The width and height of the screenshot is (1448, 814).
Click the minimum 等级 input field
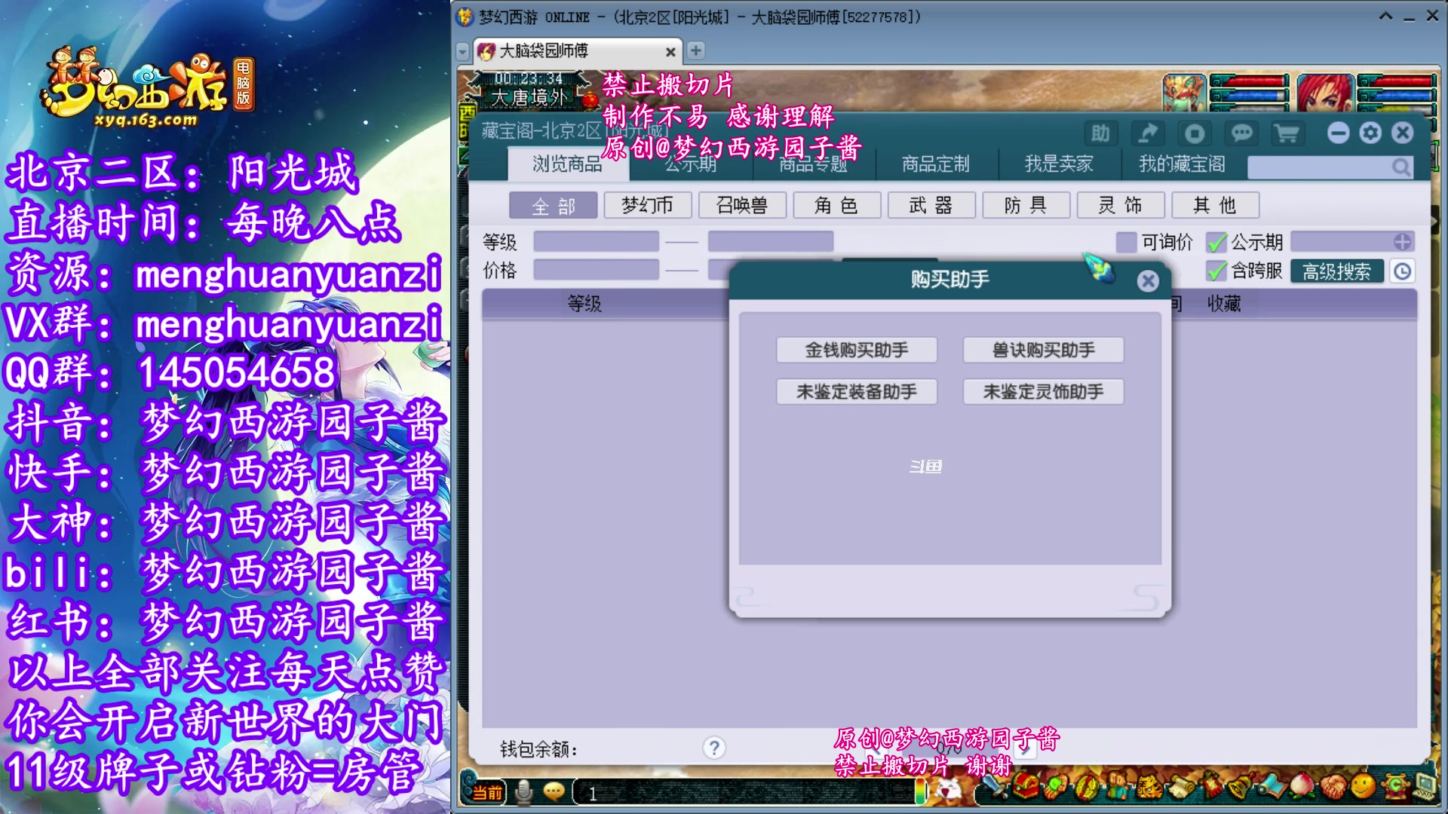tap(596, 241)
